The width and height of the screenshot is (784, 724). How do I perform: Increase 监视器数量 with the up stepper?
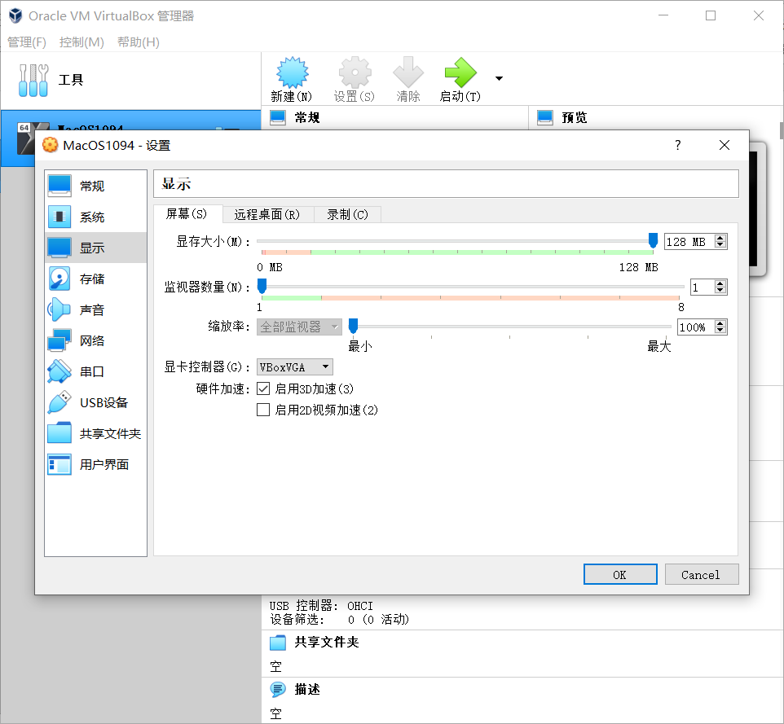719,283
